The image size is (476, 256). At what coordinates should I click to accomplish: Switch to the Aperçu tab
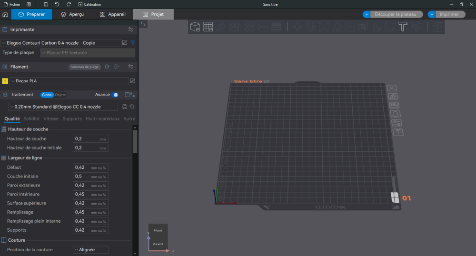(x=72, y=14)
